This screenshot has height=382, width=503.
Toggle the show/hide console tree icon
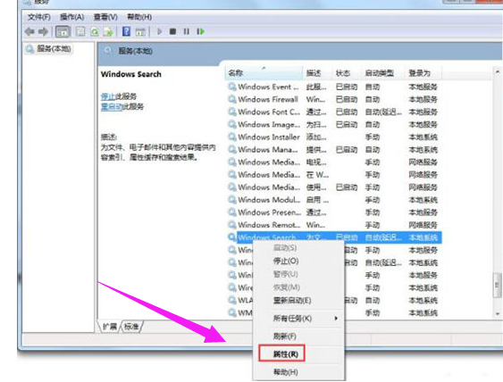pyautogui.click(x=63, y=32)
